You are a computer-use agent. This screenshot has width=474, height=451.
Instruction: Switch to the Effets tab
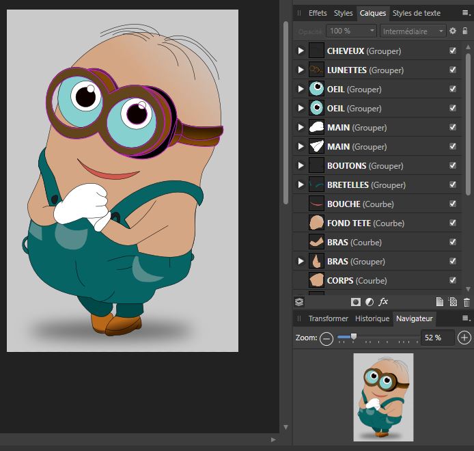pos(318,13)
